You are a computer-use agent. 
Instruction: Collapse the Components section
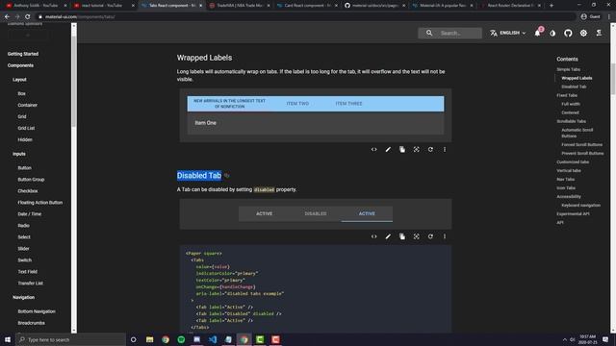[x=20, y=65]
